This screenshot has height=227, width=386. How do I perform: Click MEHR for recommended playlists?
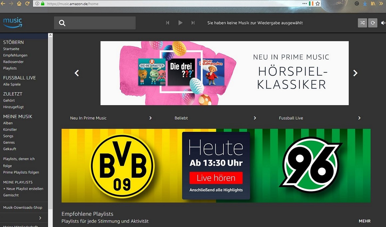(365, 221)
